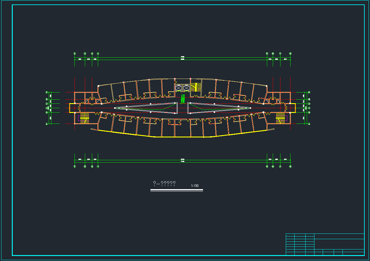Select axis bubble A on left side

point(47,124)
